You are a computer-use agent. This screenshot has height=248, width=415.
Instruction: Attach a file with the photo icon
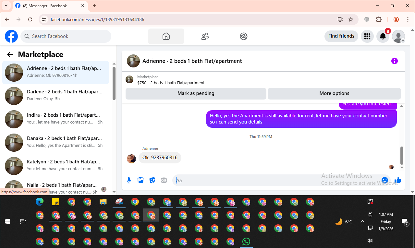[x=140, y=180]
